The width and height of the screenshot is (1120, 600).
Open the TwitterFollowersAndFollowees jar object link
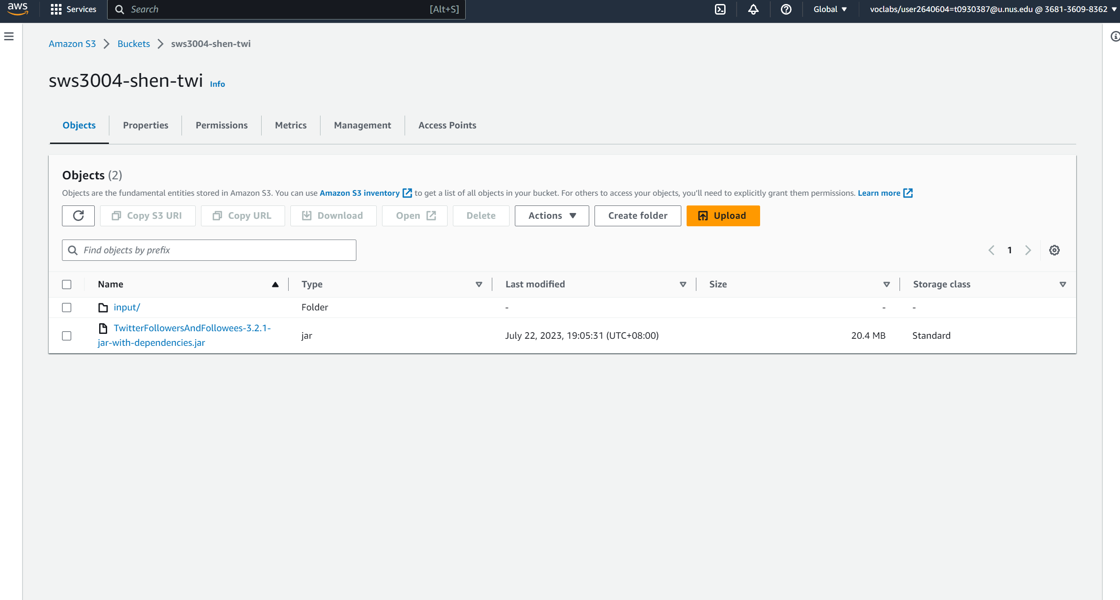coord(184,335)
